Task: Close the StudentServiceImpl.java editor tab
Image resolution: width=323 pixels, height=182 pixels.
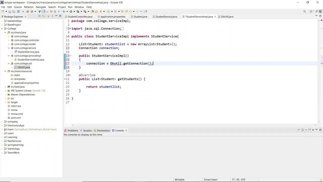Action: coord(215,17)
